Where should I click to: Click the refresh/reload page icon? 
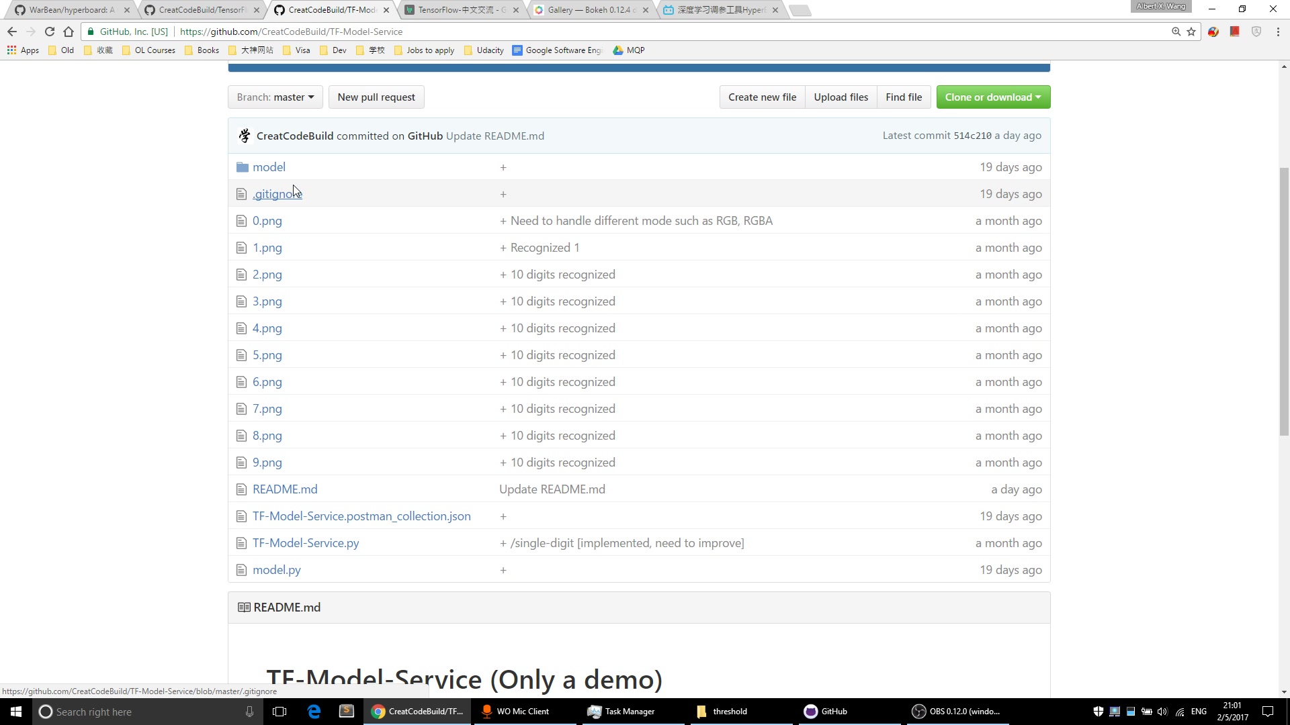click(50, 32)
